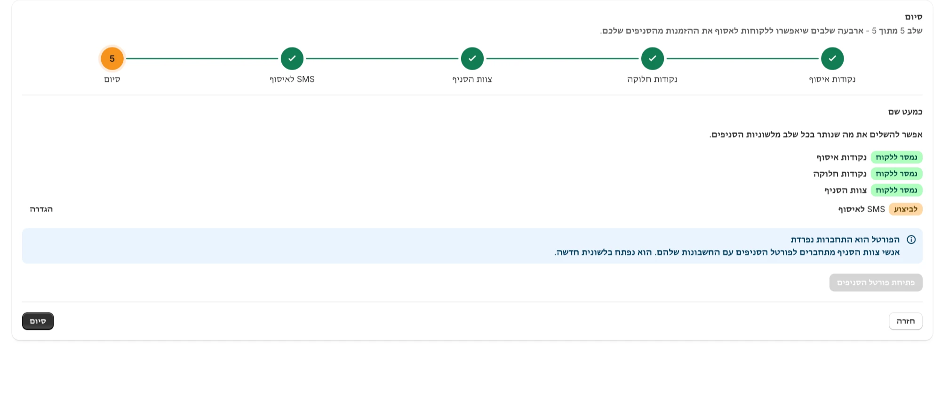
Task: Click the הפורטל הוא התחברות נפרדת banner title
Action: [845, 240]
